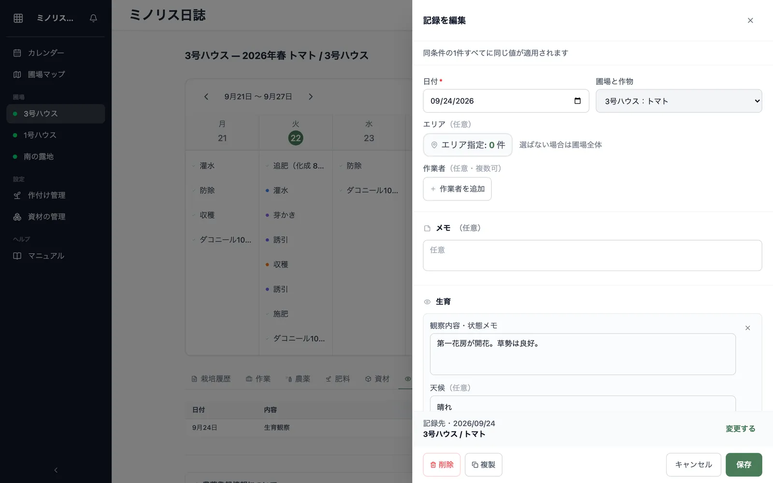The image size is (773, 483).
Task: Click 保存 button
Action: 744,465
